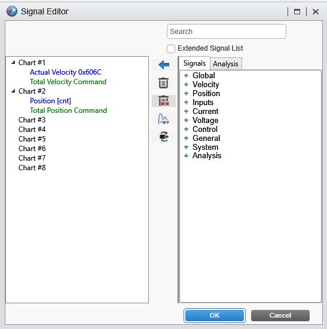Screen dimensions: 327x329
Task: Collapse the Chart #1 tree node
Action: (13, 62)
